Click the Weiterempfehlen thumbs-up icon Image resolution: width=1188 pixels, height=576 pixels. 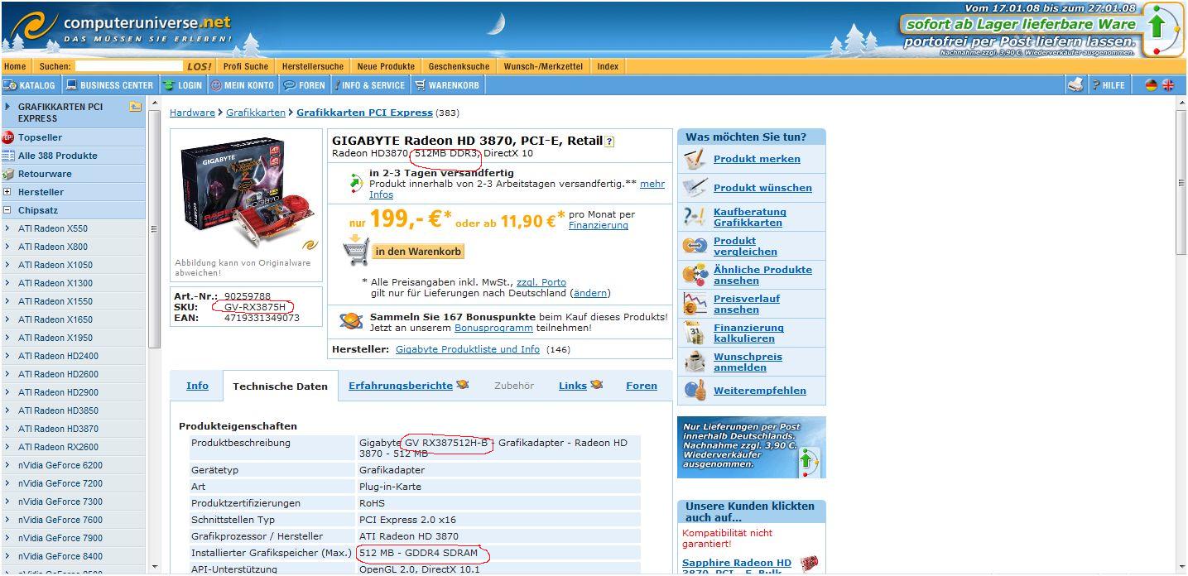[695, 390]
